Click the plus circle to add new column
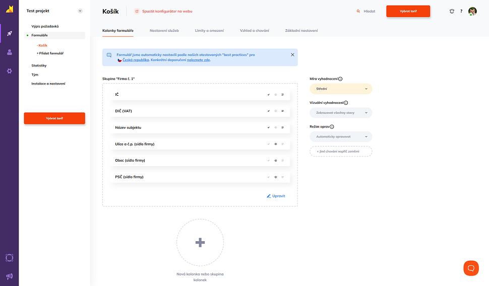The width and height of the screenshot is (489, 286). 200,242
